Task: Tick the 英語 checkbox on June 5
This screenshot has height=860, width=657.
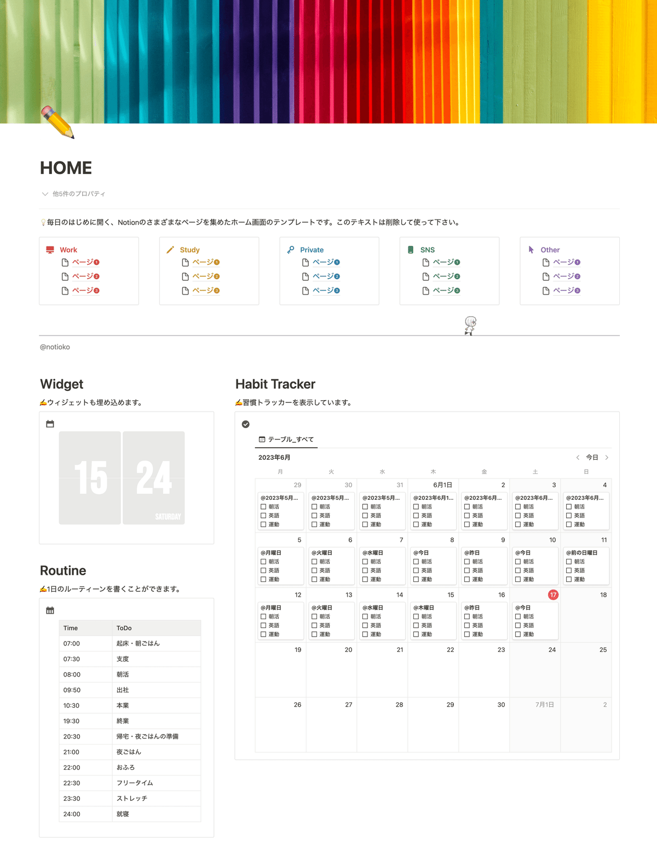Action: click(x=263, y=570)
